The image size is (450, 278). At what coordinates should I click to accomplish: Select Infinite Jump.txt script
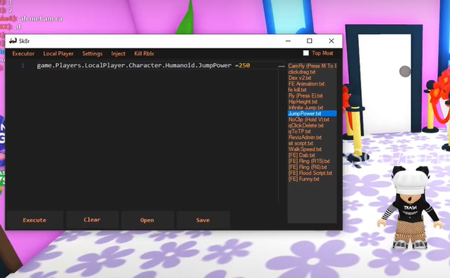306,108
